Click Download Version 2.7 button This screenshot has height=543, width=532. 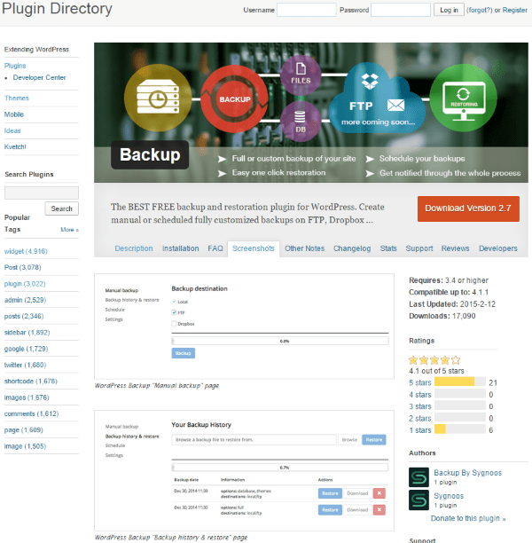[468, 209]
